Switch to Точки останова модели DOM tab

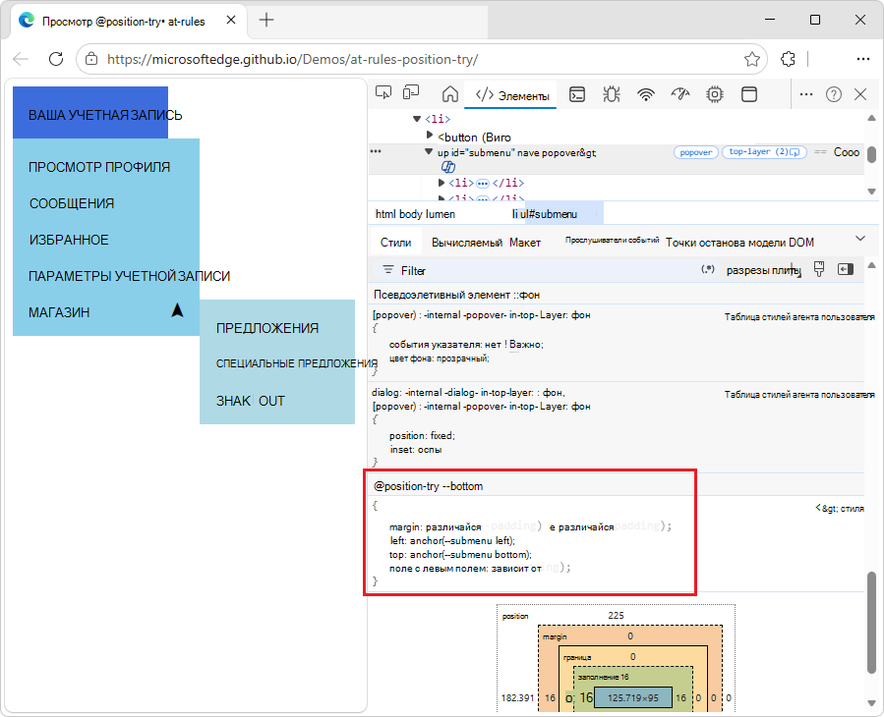click(x=739, y=243)
